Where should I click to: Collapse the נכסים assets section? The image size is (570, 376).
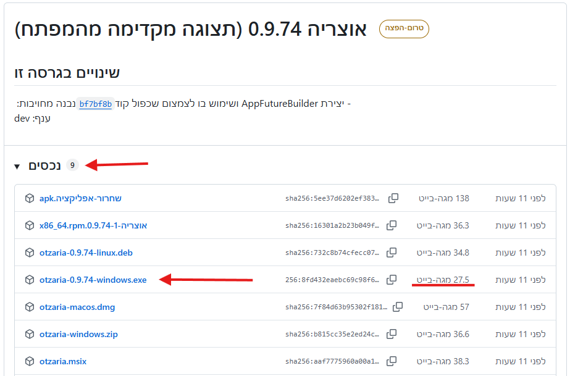point(17,166)
